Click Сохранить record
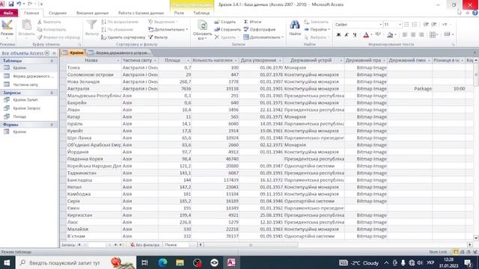This screenshot has height=269, width=479. pyautogui.click(x=228, y=30)
